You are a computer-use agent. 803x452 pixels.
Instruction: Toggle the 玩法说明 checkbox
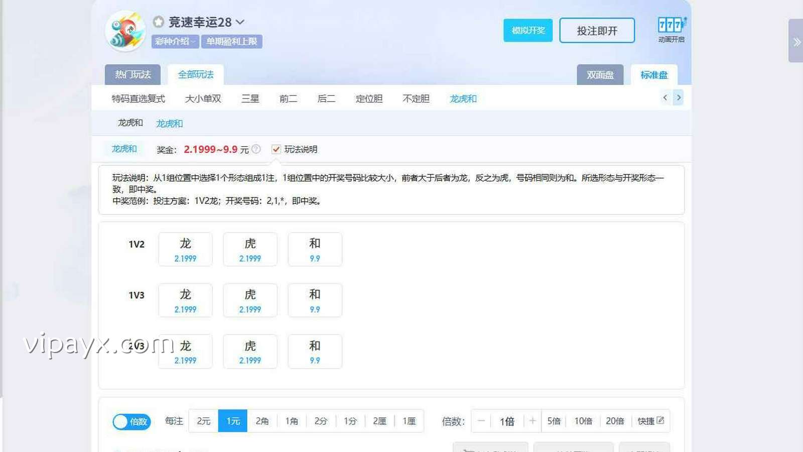click(x=276, y=149)
